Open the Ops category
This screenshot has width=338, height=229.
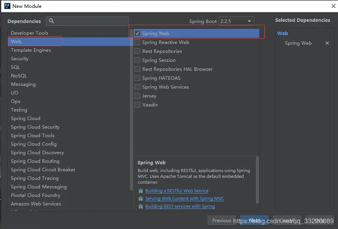69,101
